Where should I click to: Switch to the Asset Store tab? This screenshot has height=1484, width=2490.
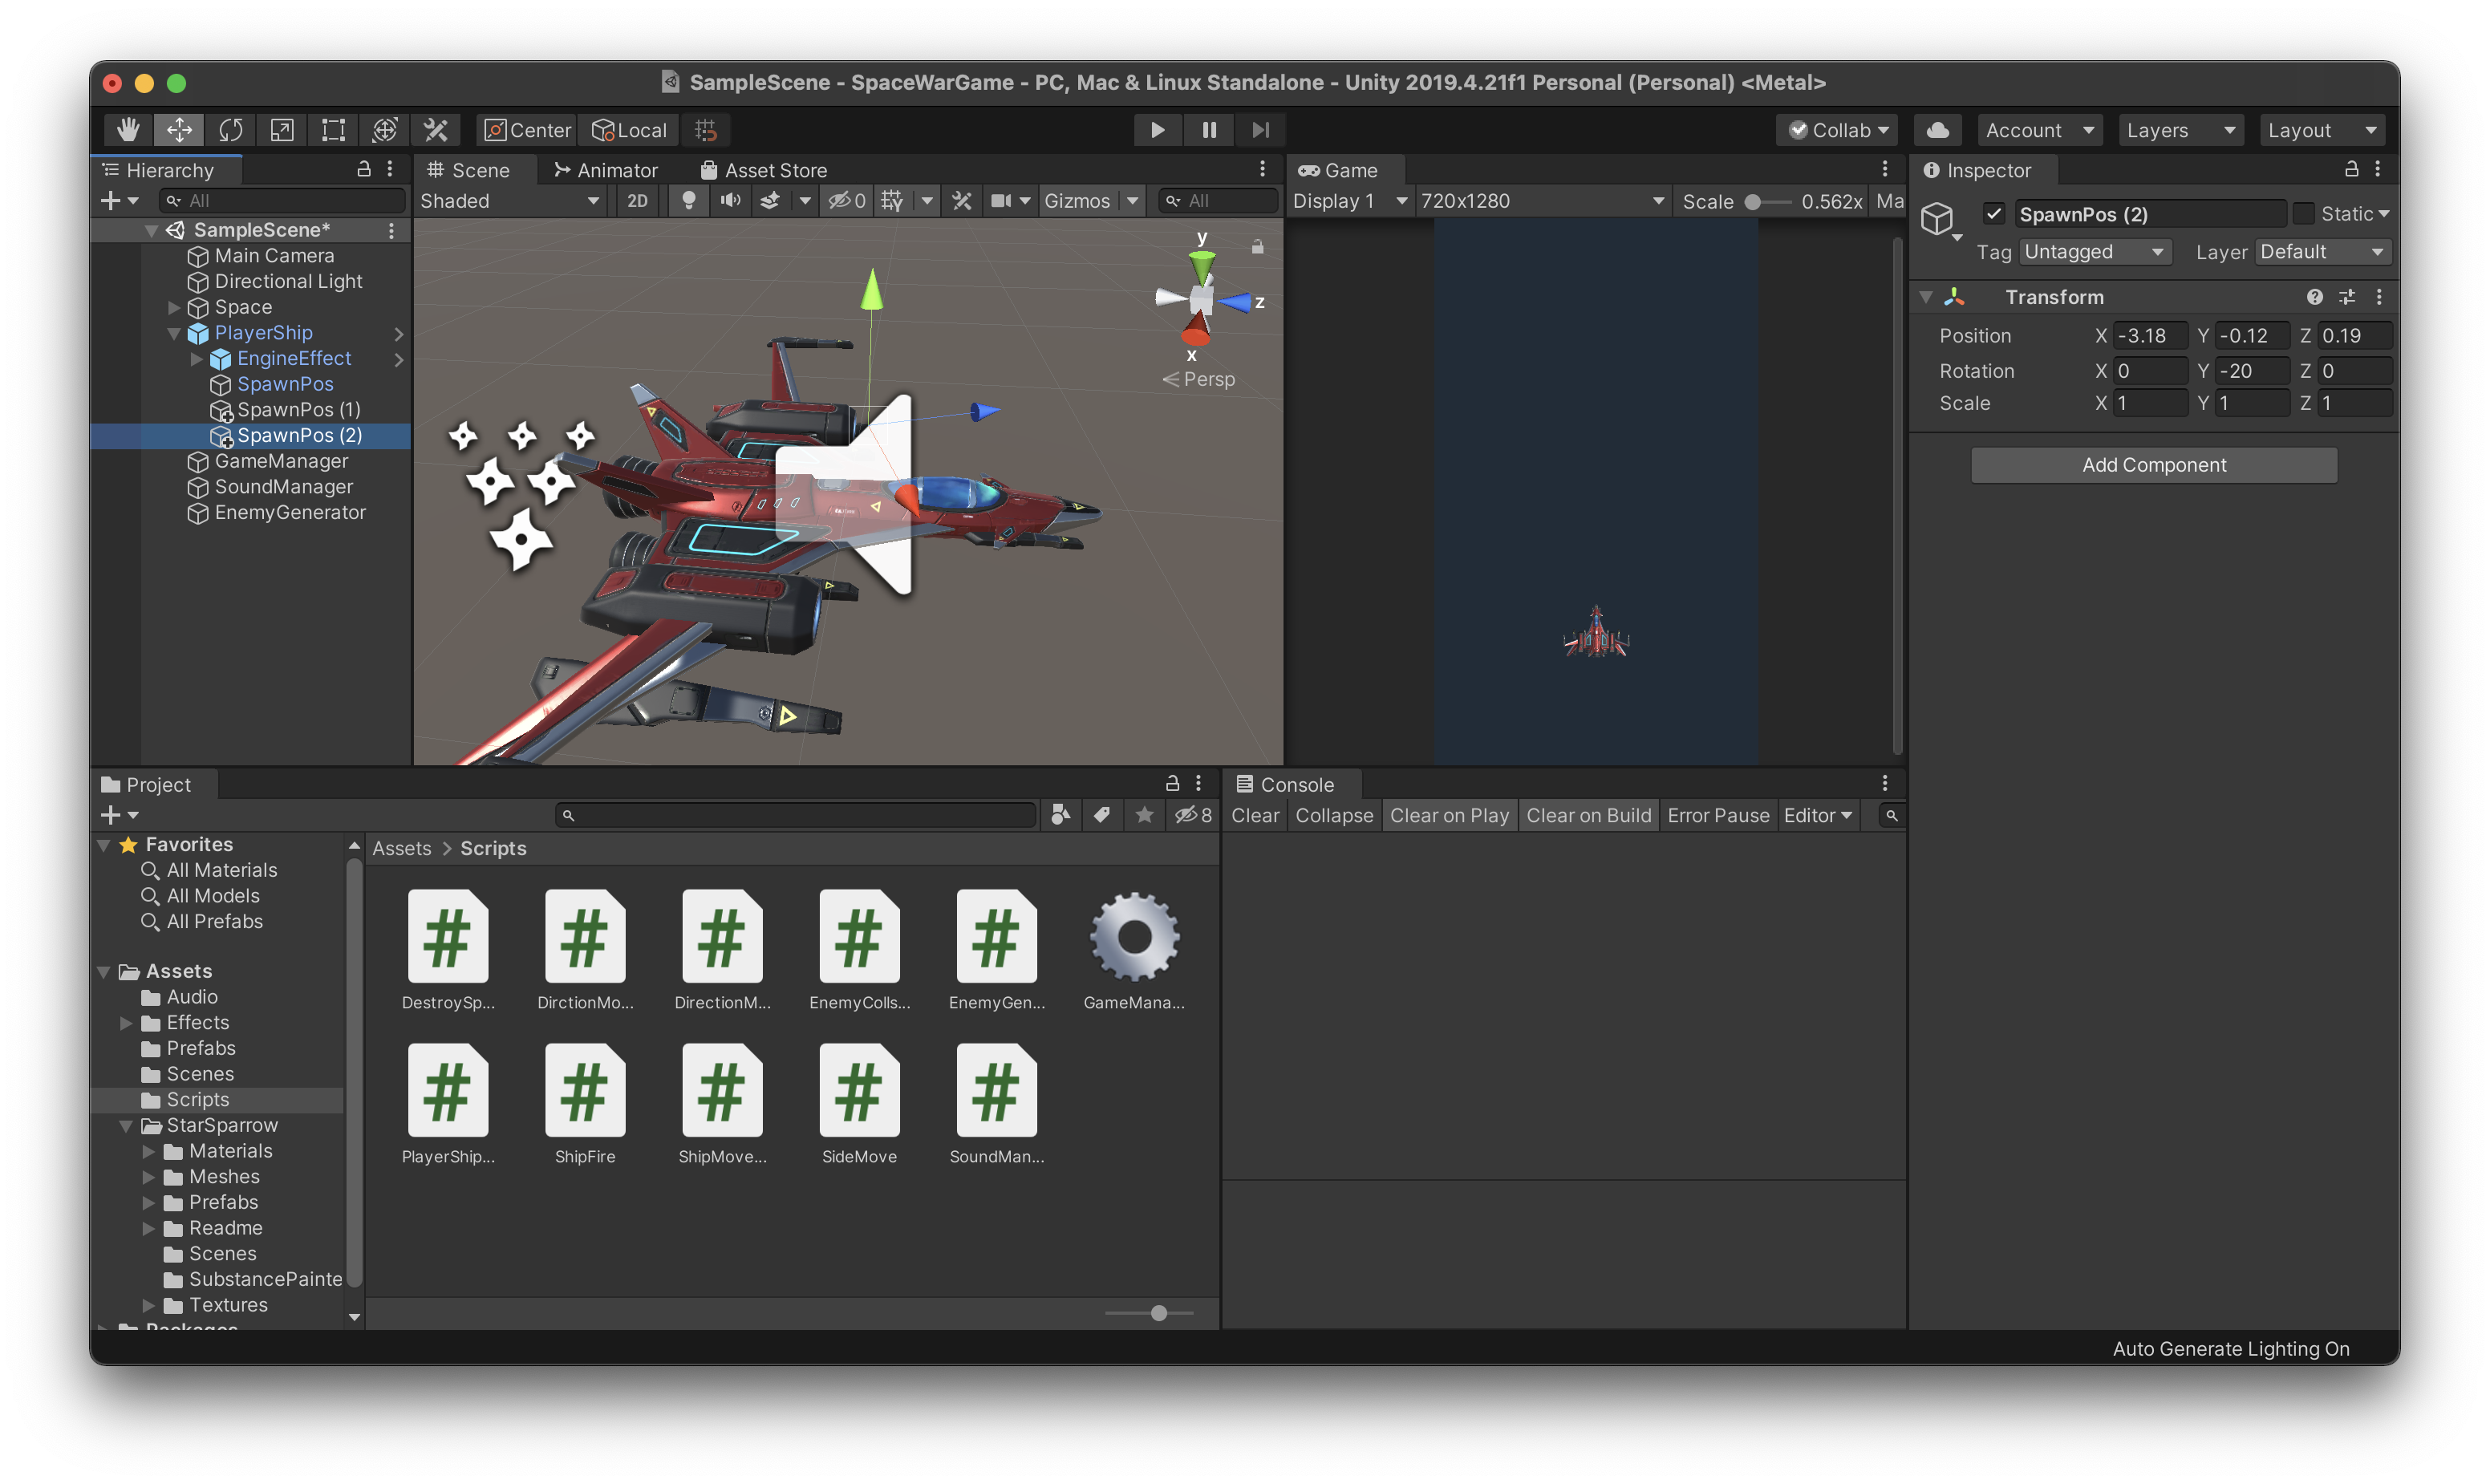pos(764,170)
